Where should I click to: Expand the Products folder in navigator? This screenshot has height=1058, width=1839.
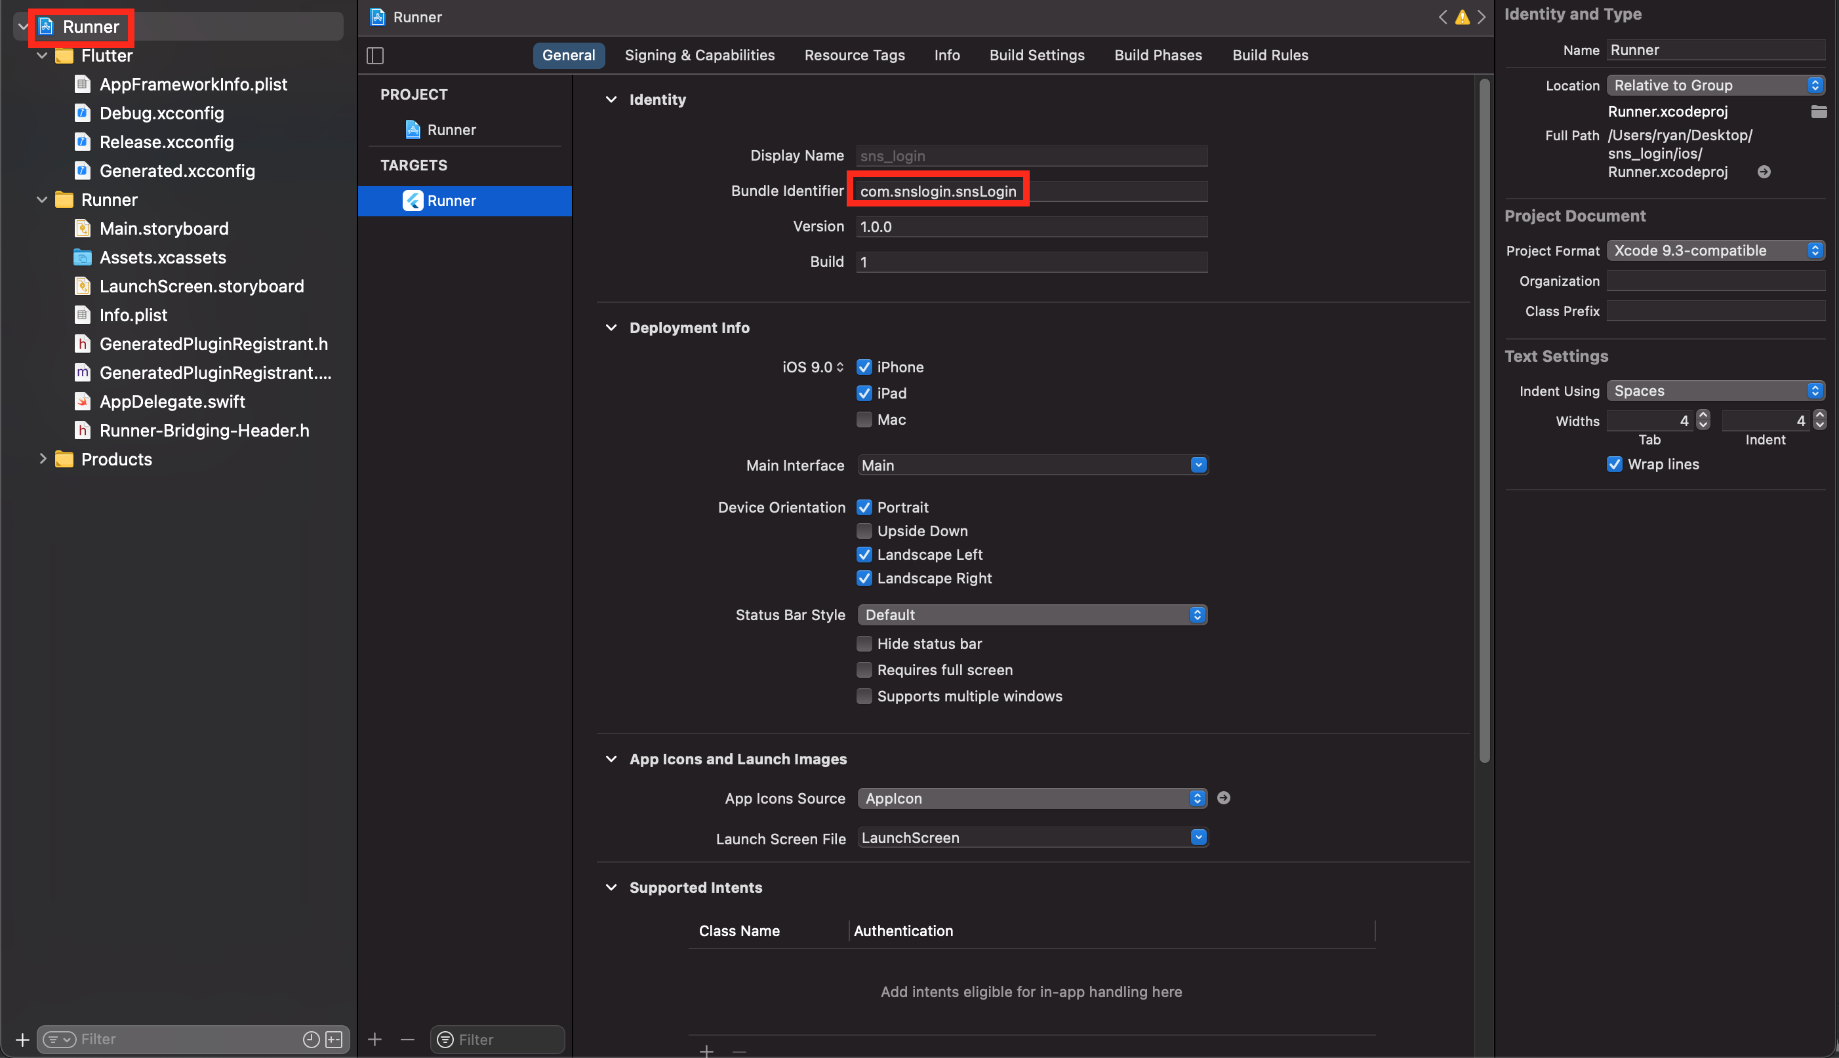tap(42, 458)
